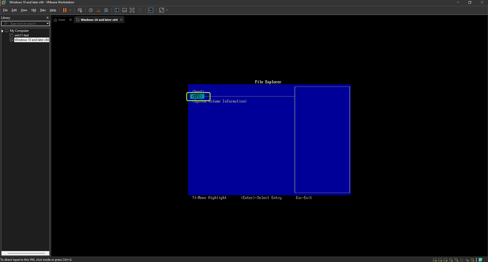Expand the library search dropdown arrow
488x262 pixels.
[48, 24]
